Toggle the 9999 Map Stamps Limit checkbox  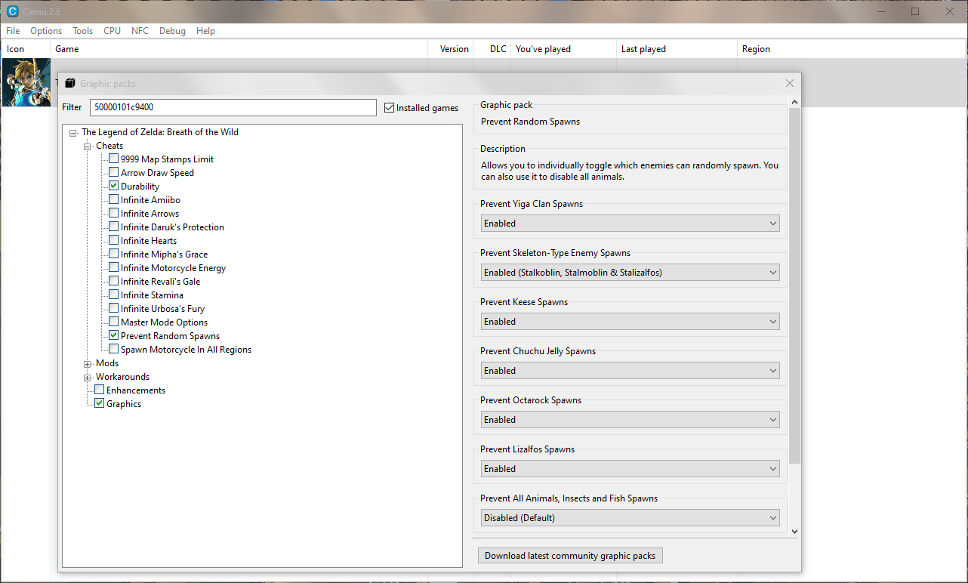113,159
